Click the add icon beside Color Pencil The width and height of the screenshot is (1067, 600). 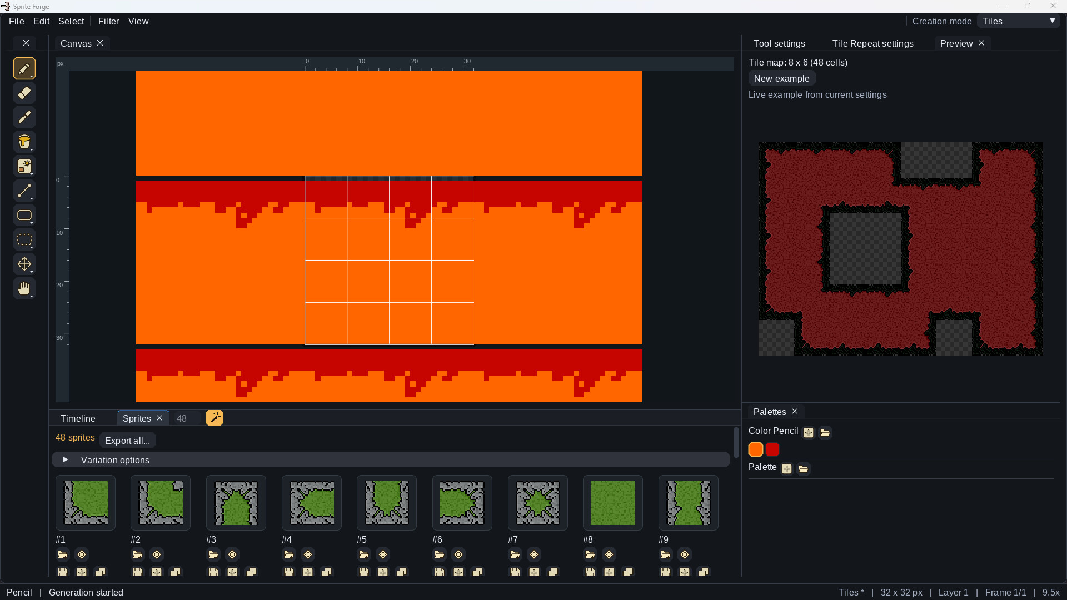(809, 432)
